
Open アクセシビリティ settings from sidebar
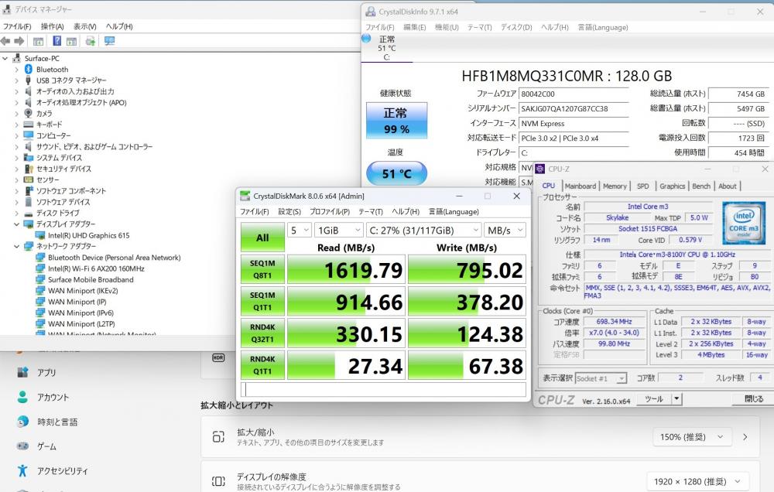[63, 471]
